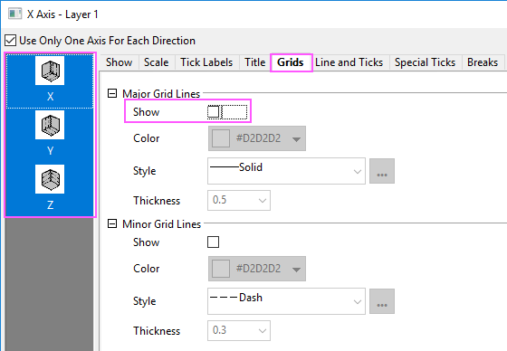Click the dialog window icon beside X Axis title
This screenshot has height=351, width=507.
pyautogui.click(x=14, y=14)
